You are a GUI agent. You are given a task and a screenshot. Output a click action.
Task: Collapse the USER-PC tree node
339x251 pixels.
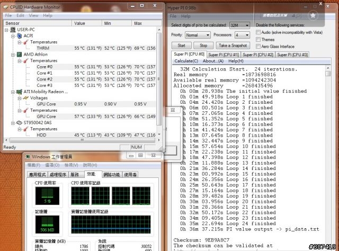tap(6, 30)
